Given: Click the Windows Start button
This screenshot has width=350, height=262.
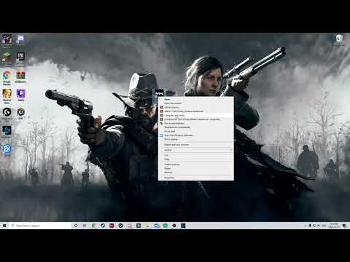Looking at the screenshot, I should 4,226.
